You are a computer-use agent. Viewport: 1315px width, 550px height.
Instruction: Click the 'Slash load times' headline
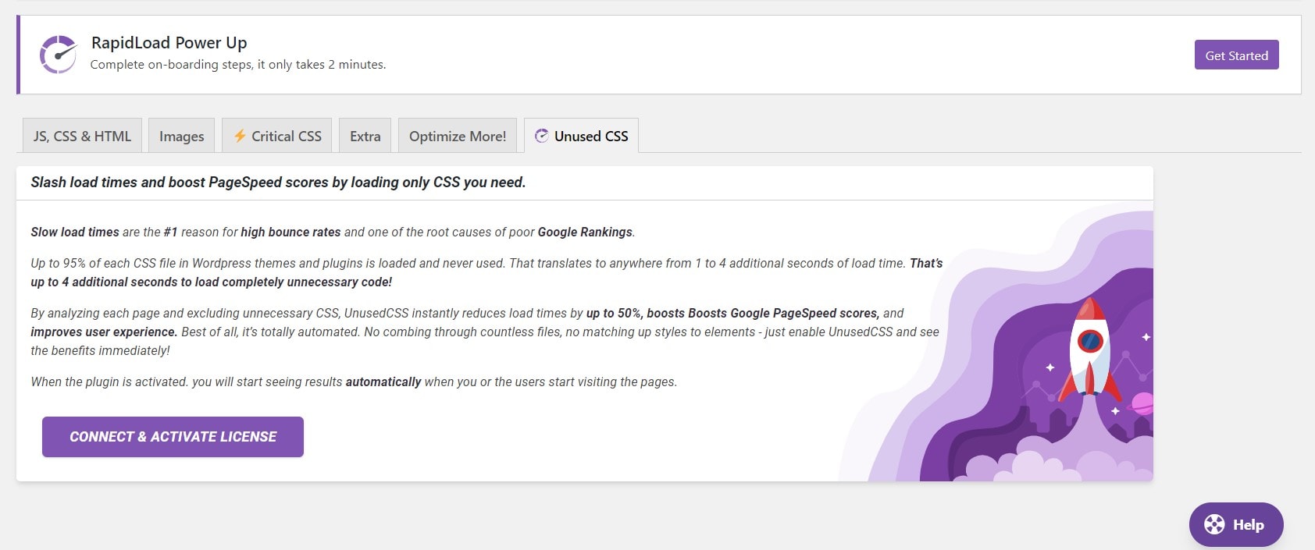tap(278, 183)
